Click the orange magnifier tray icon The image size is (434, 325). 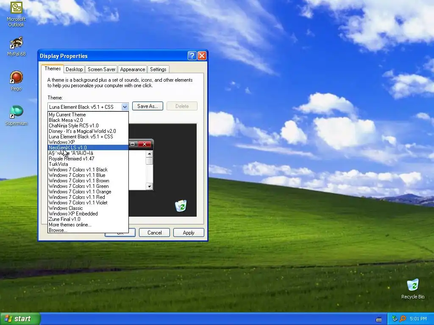pos(403,319)
